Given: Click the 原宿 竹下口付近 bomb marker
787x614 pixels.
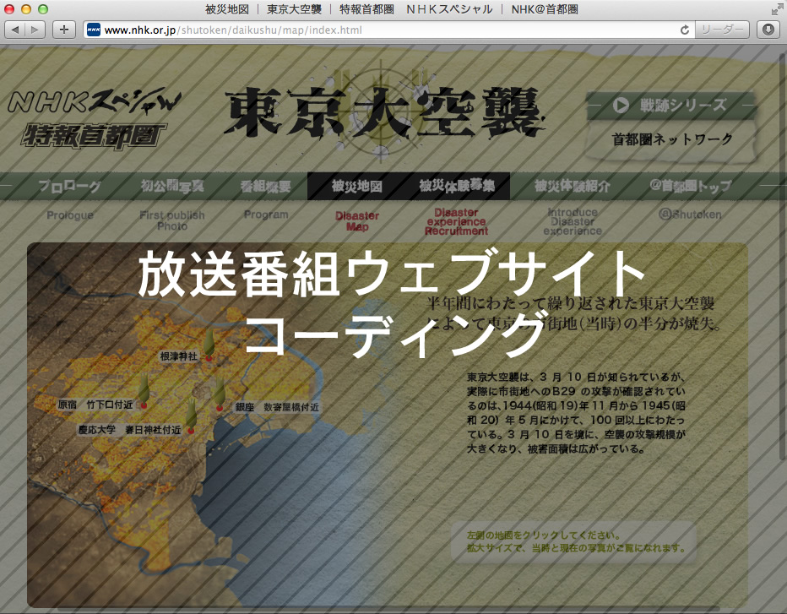Looking at the screenshot, I should pyautogui.click(x=144, y=390).
